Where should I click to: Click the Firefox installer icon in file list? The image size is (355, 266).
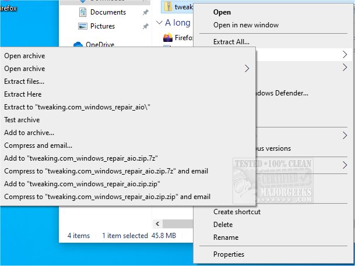(168, 37)
